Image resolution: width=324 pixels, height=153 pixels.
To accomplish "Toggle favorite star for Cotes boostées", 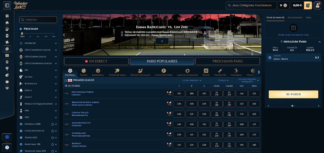I will (x=53, y=131).
